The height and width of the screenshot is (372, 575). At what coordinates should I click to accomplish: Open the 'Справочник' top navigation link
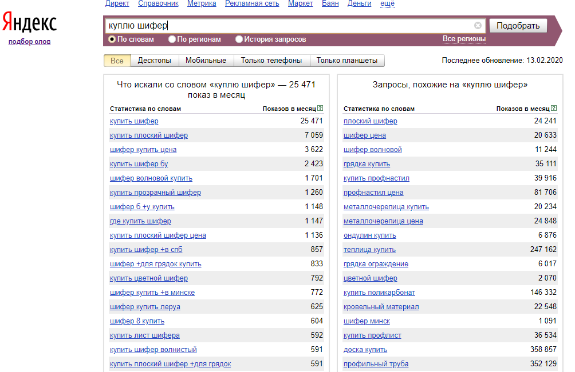point(158,3)
